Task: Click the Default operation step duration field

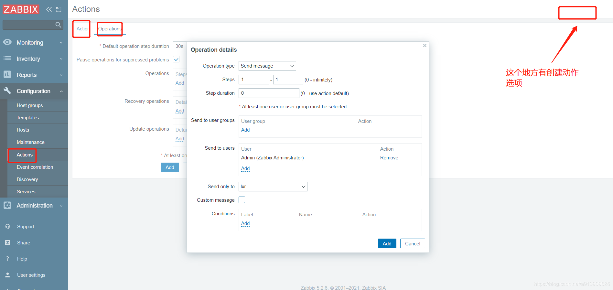Action: point(180,46)
